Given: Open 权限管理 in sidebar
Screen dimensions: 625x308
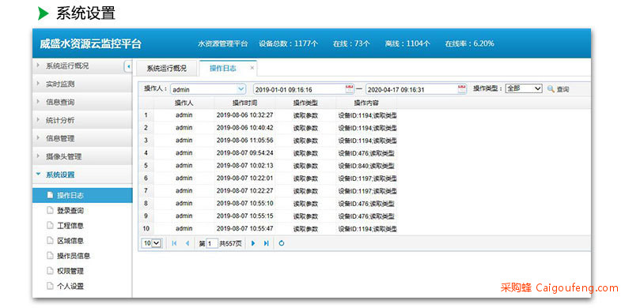Looking at the screenshot, I should pos(70,271).
